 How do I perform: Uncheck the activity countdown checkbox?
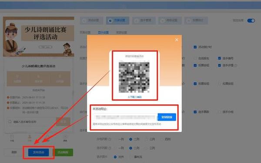click(195, 47)
